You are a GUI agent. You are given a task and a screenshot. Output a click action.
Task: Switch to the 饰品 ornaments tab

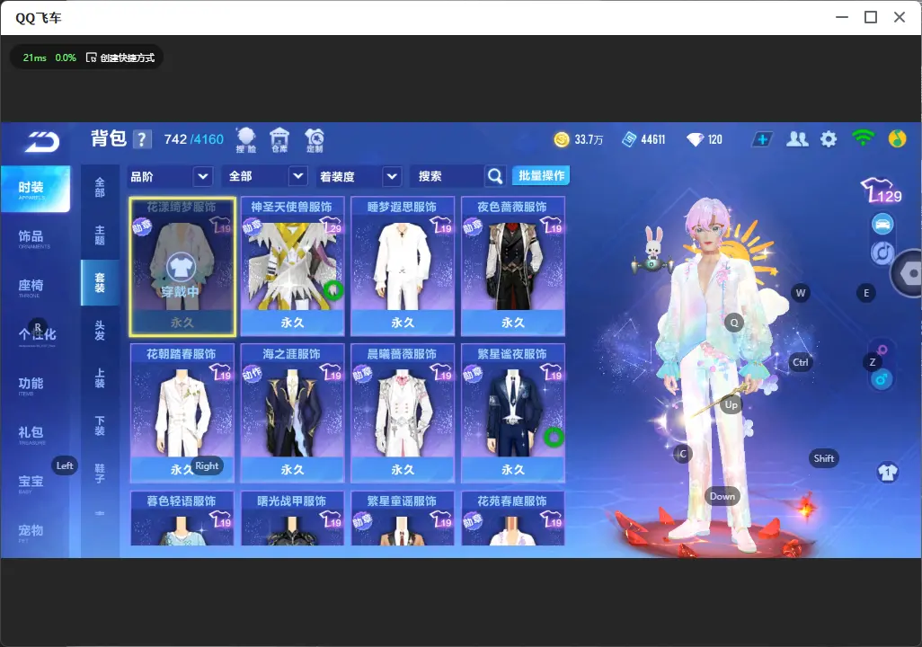click(x=35, y=237)
